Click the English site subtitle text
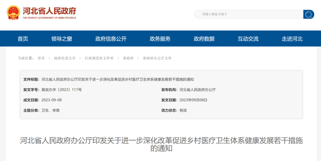The height and width of the screenshot is (161, 321). (49, 18)
